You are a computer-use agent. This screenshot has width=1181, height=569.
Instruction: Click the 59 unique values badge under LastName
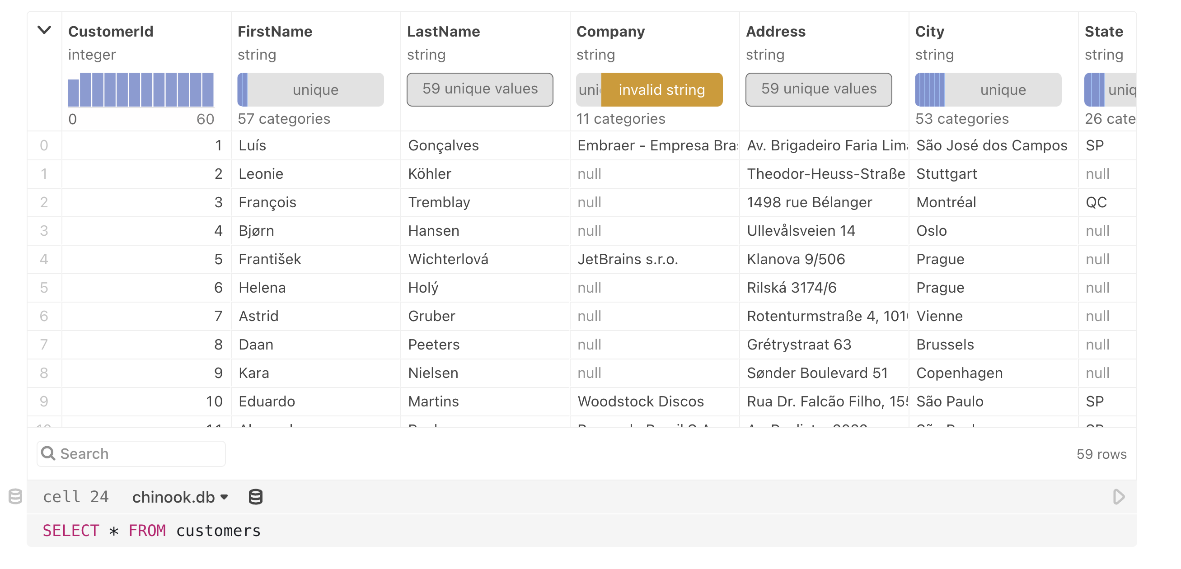click(x=479, y=89)
